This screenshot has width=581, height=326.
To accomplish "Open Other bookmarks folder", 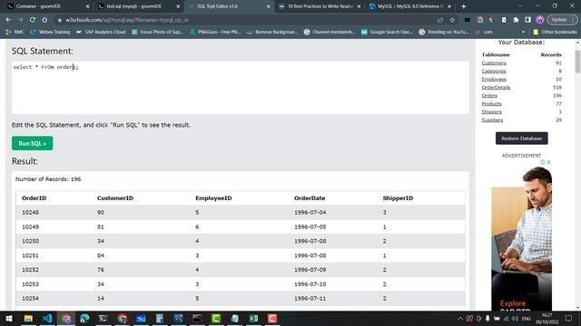I will (x=555, y=33).
